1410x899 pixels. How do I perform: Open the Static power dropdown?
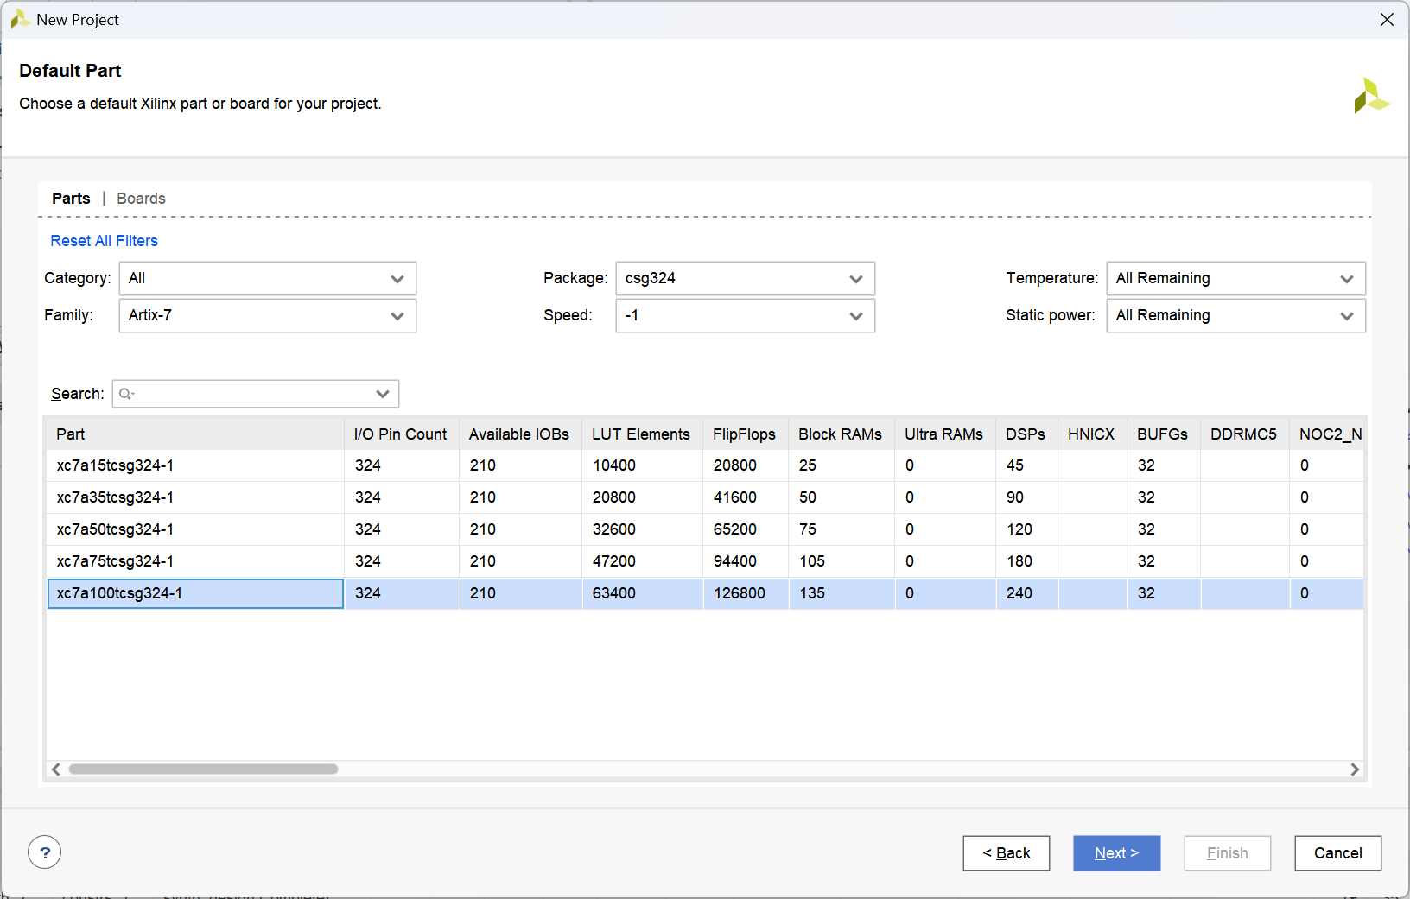[1235, 316]
